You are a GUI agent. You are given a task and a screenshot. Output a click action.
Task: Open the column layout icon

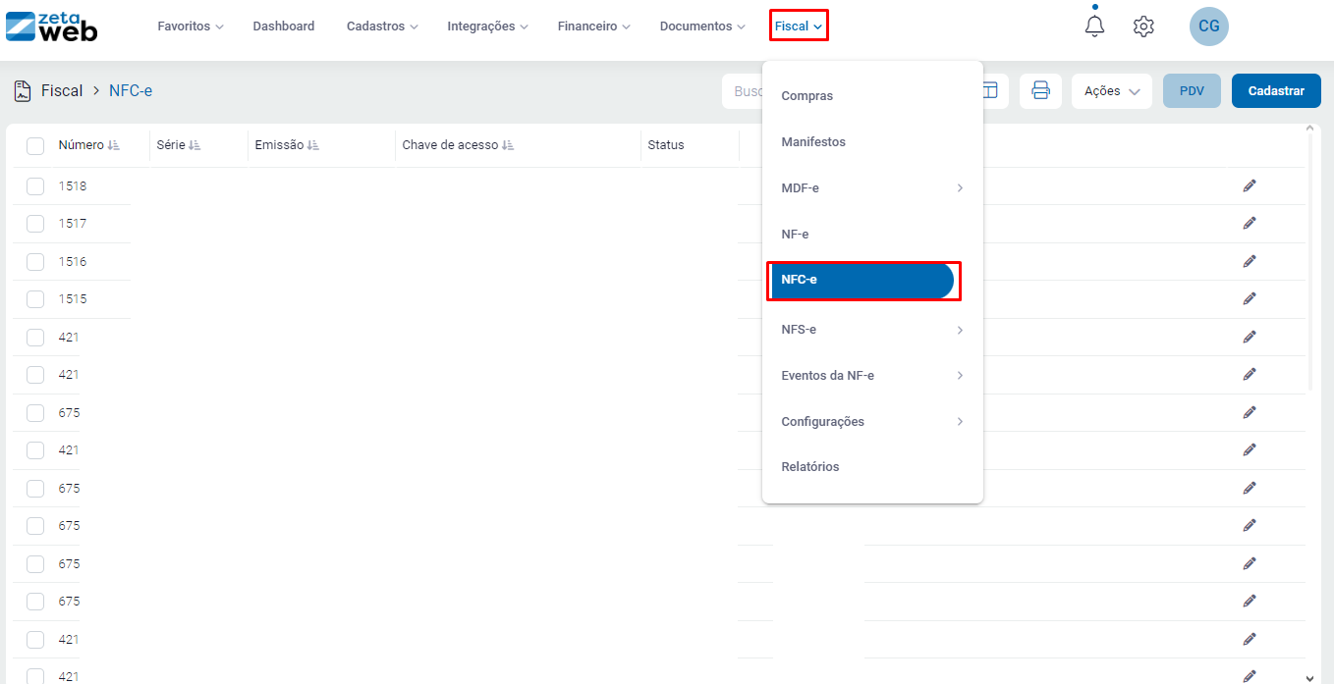[x=989, y=91]
